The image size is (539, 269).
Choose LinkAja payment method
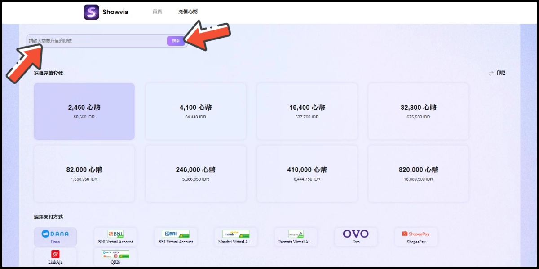coord(55,256)
